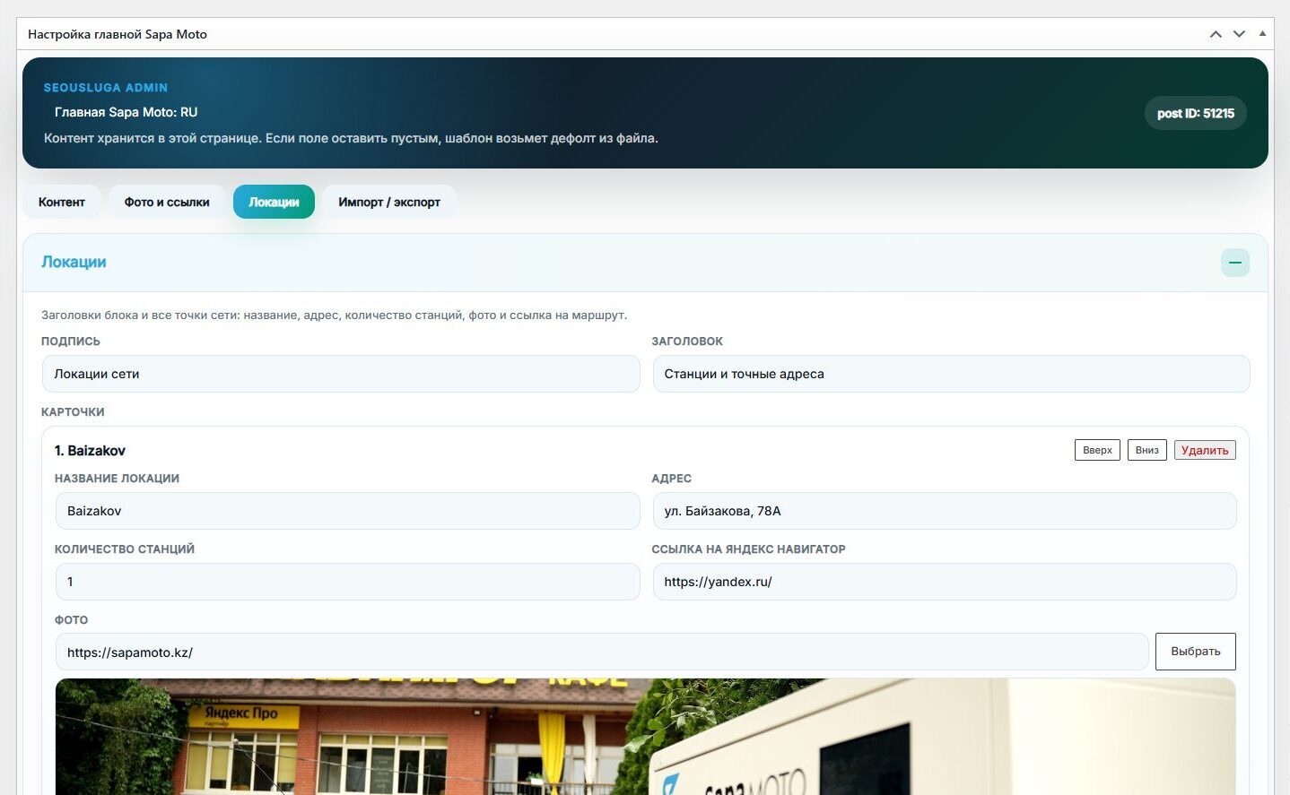Click the post ID: 51215 badge

click(x=1196, y=113)
